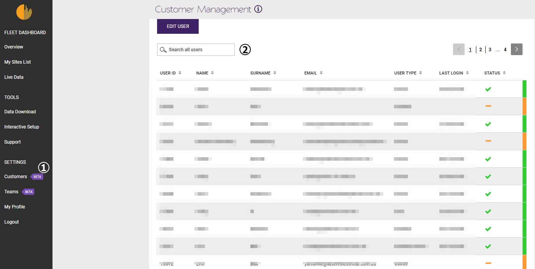Open Teams BETA under SETTINGS
The image size is (535, 269).
pyautogui.click(x=10, y=191)
